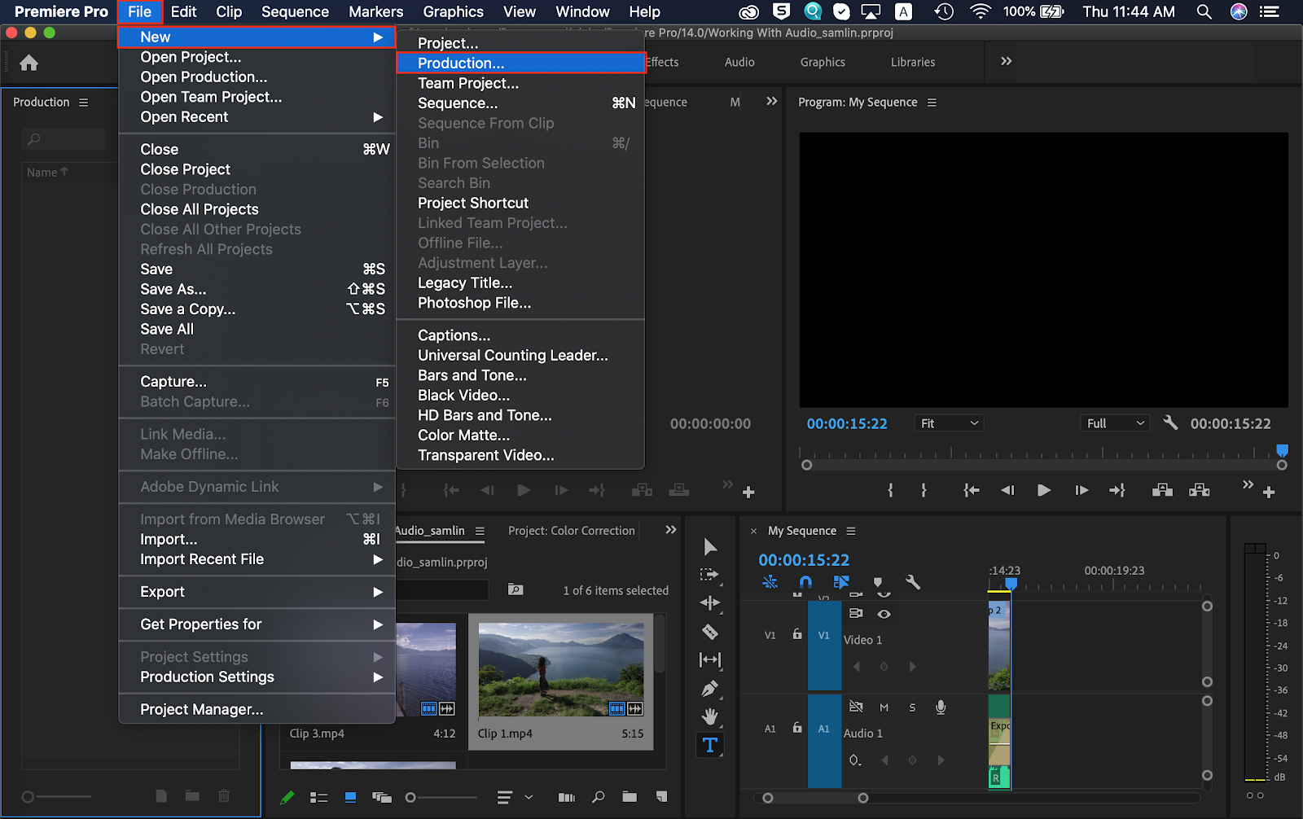Expand the Open Recent submenu
This screenshot has height=819, width=1303.
257,117
